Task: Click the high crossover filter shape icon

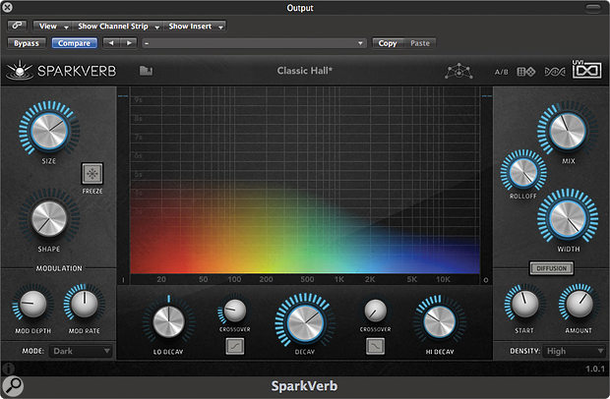Action: [375, 346]
